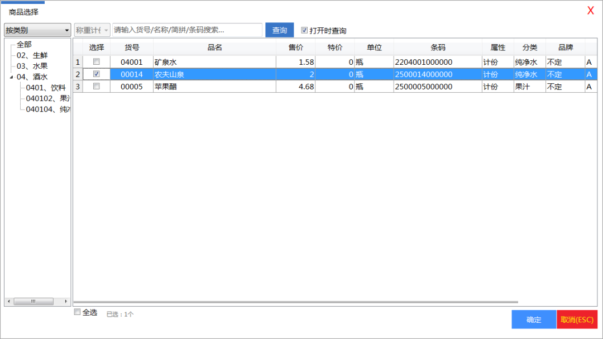Screen dimensions: 603x339
Task: Select 全部 in the category tree
Action: pos(24,44)
